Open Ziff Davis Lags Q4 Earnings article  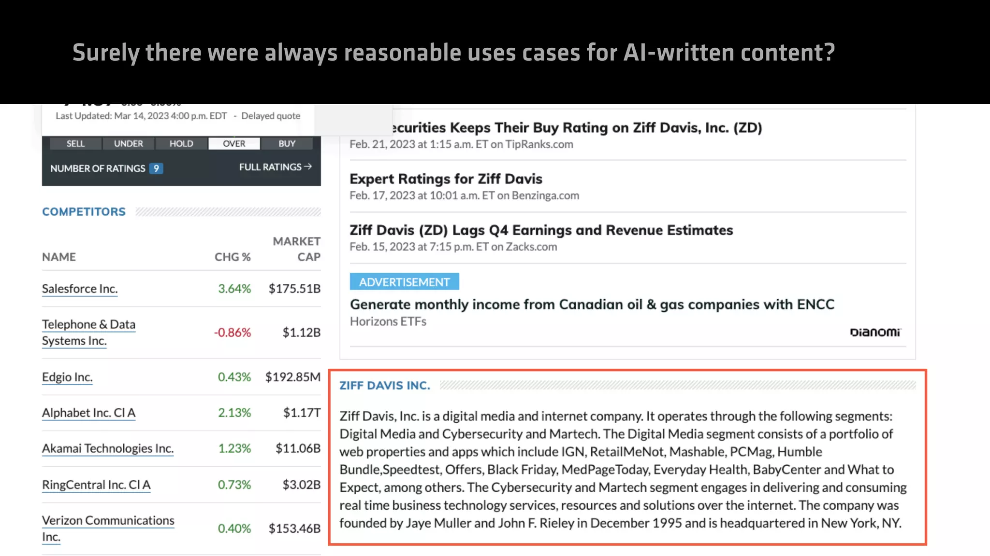pos(541,230)
